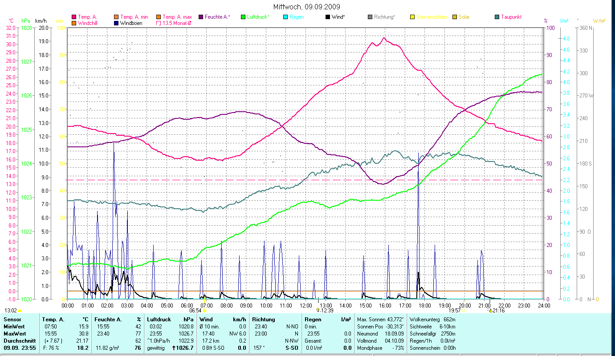Click the sunset marker at 19:57
This screenshot has height=356, width=615.
[x=463, y=310]
